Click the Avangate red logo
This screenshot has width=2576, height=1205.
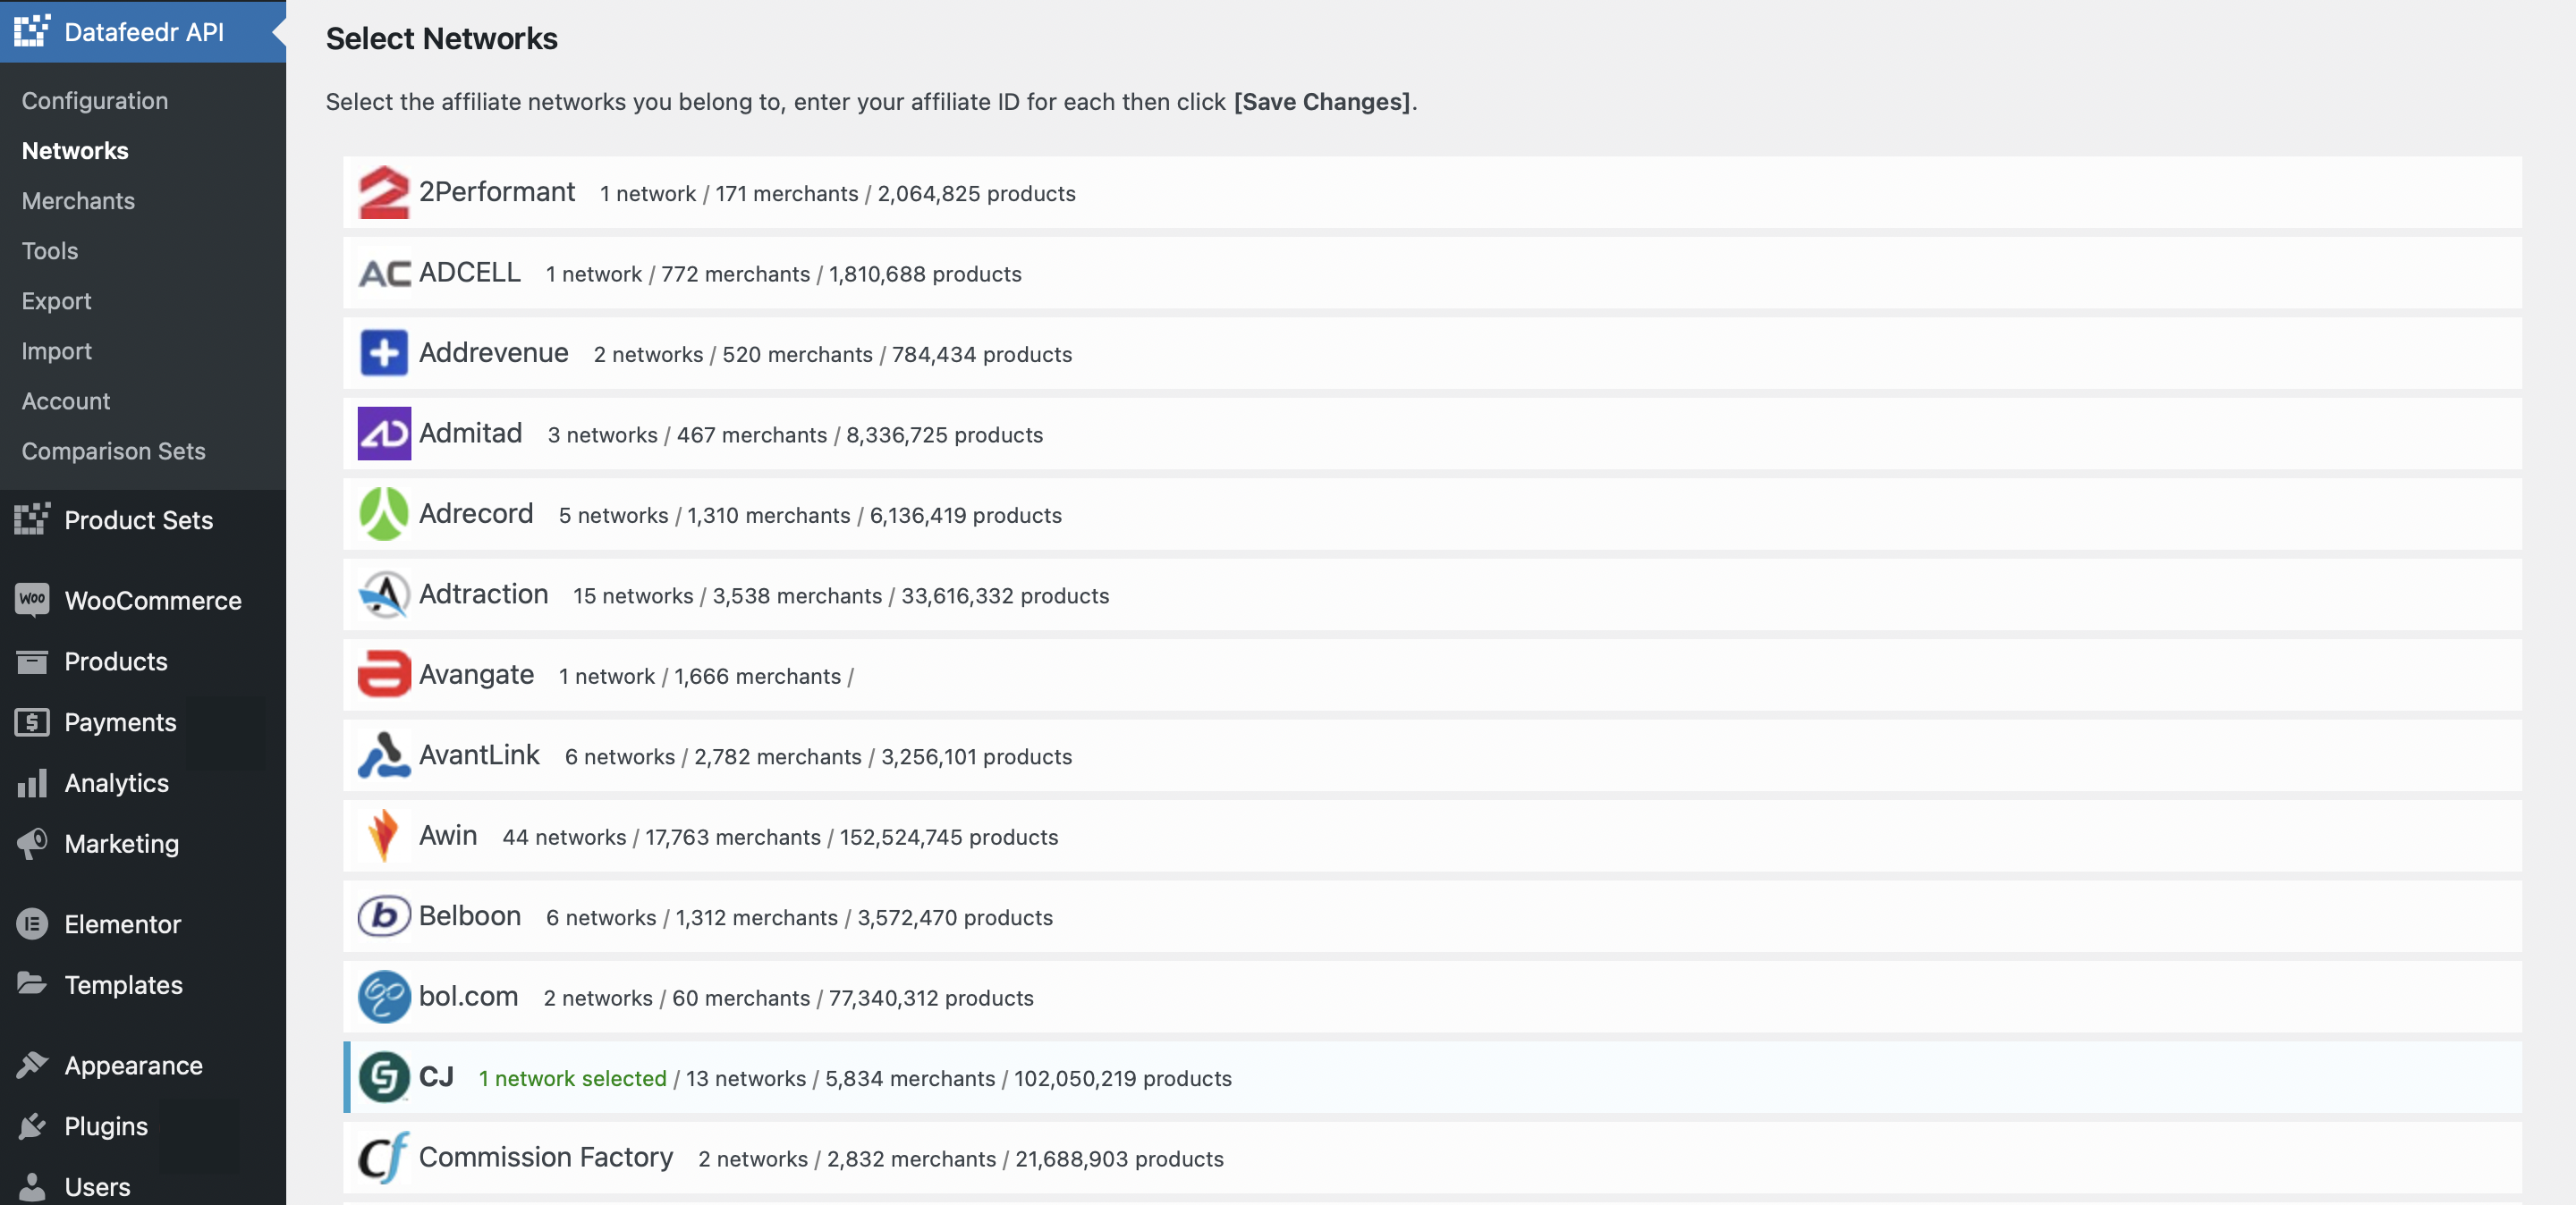pos(384,674)
